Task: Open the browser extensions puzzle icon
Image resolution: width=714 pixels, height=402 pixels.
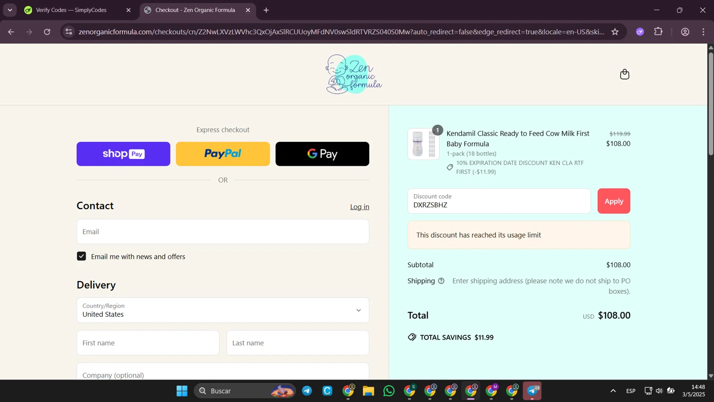Action: pos(658,32)
